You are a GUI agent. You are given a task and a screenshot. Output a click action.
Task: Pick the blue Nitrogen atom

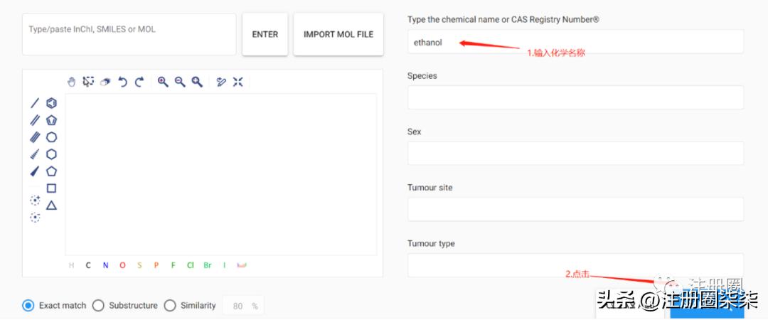[105, 266]
